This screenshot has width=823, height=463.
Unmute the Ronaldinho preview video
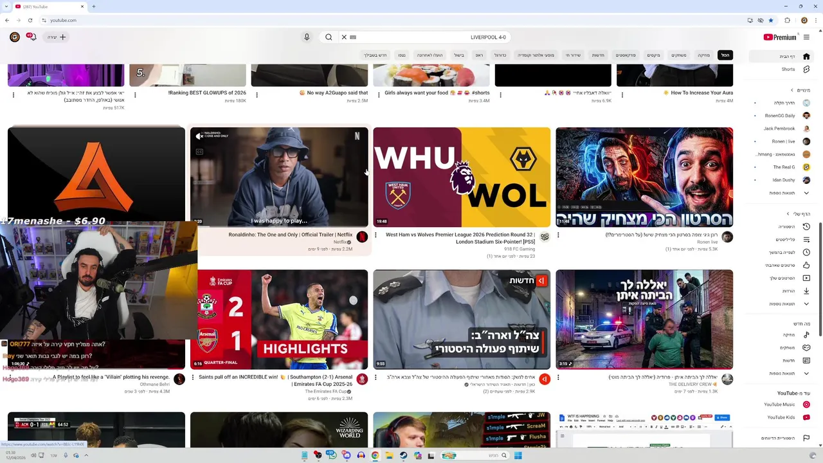point(199,136)
